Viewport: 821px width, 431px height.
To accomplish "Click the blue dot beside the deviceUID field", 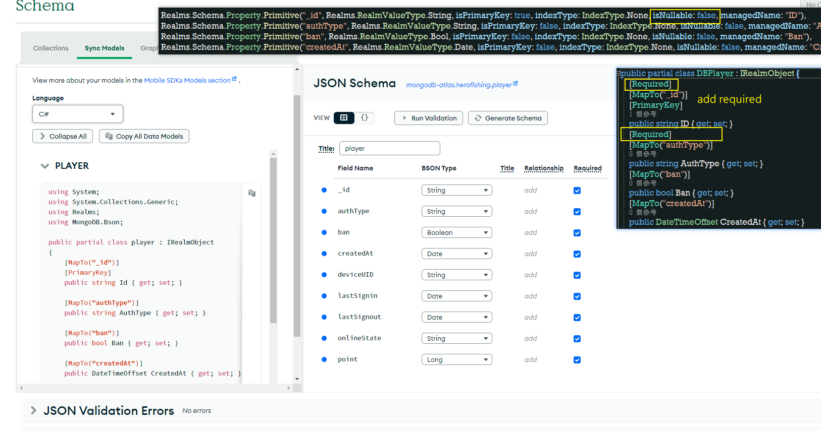I will [324, 275].
